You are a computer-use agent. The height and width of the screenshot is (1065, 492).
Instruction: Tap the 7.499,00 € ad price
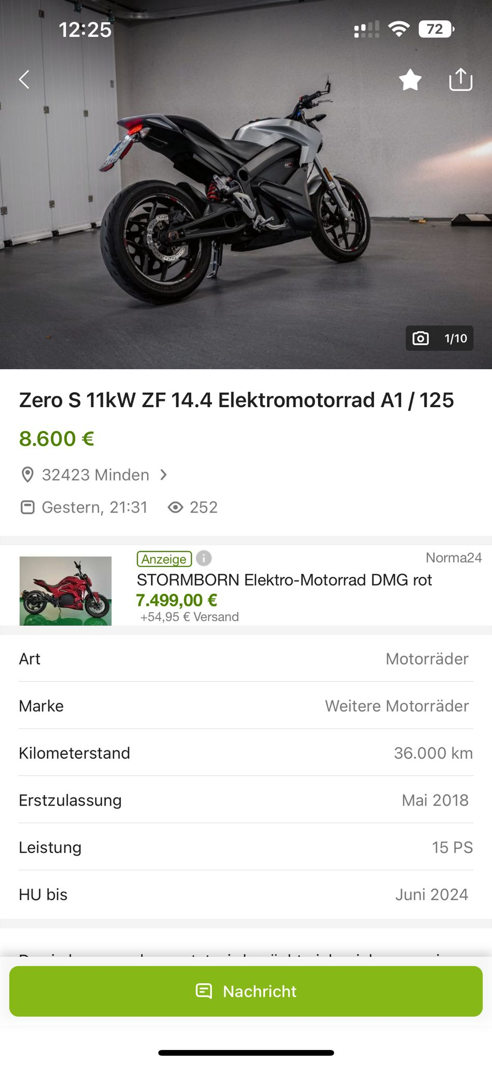point(177,601)
